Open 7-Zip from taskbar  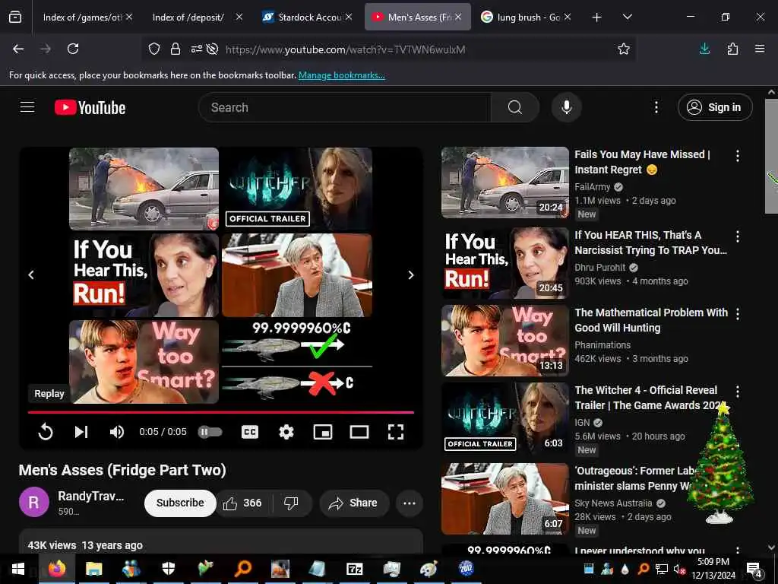[354, 569]
